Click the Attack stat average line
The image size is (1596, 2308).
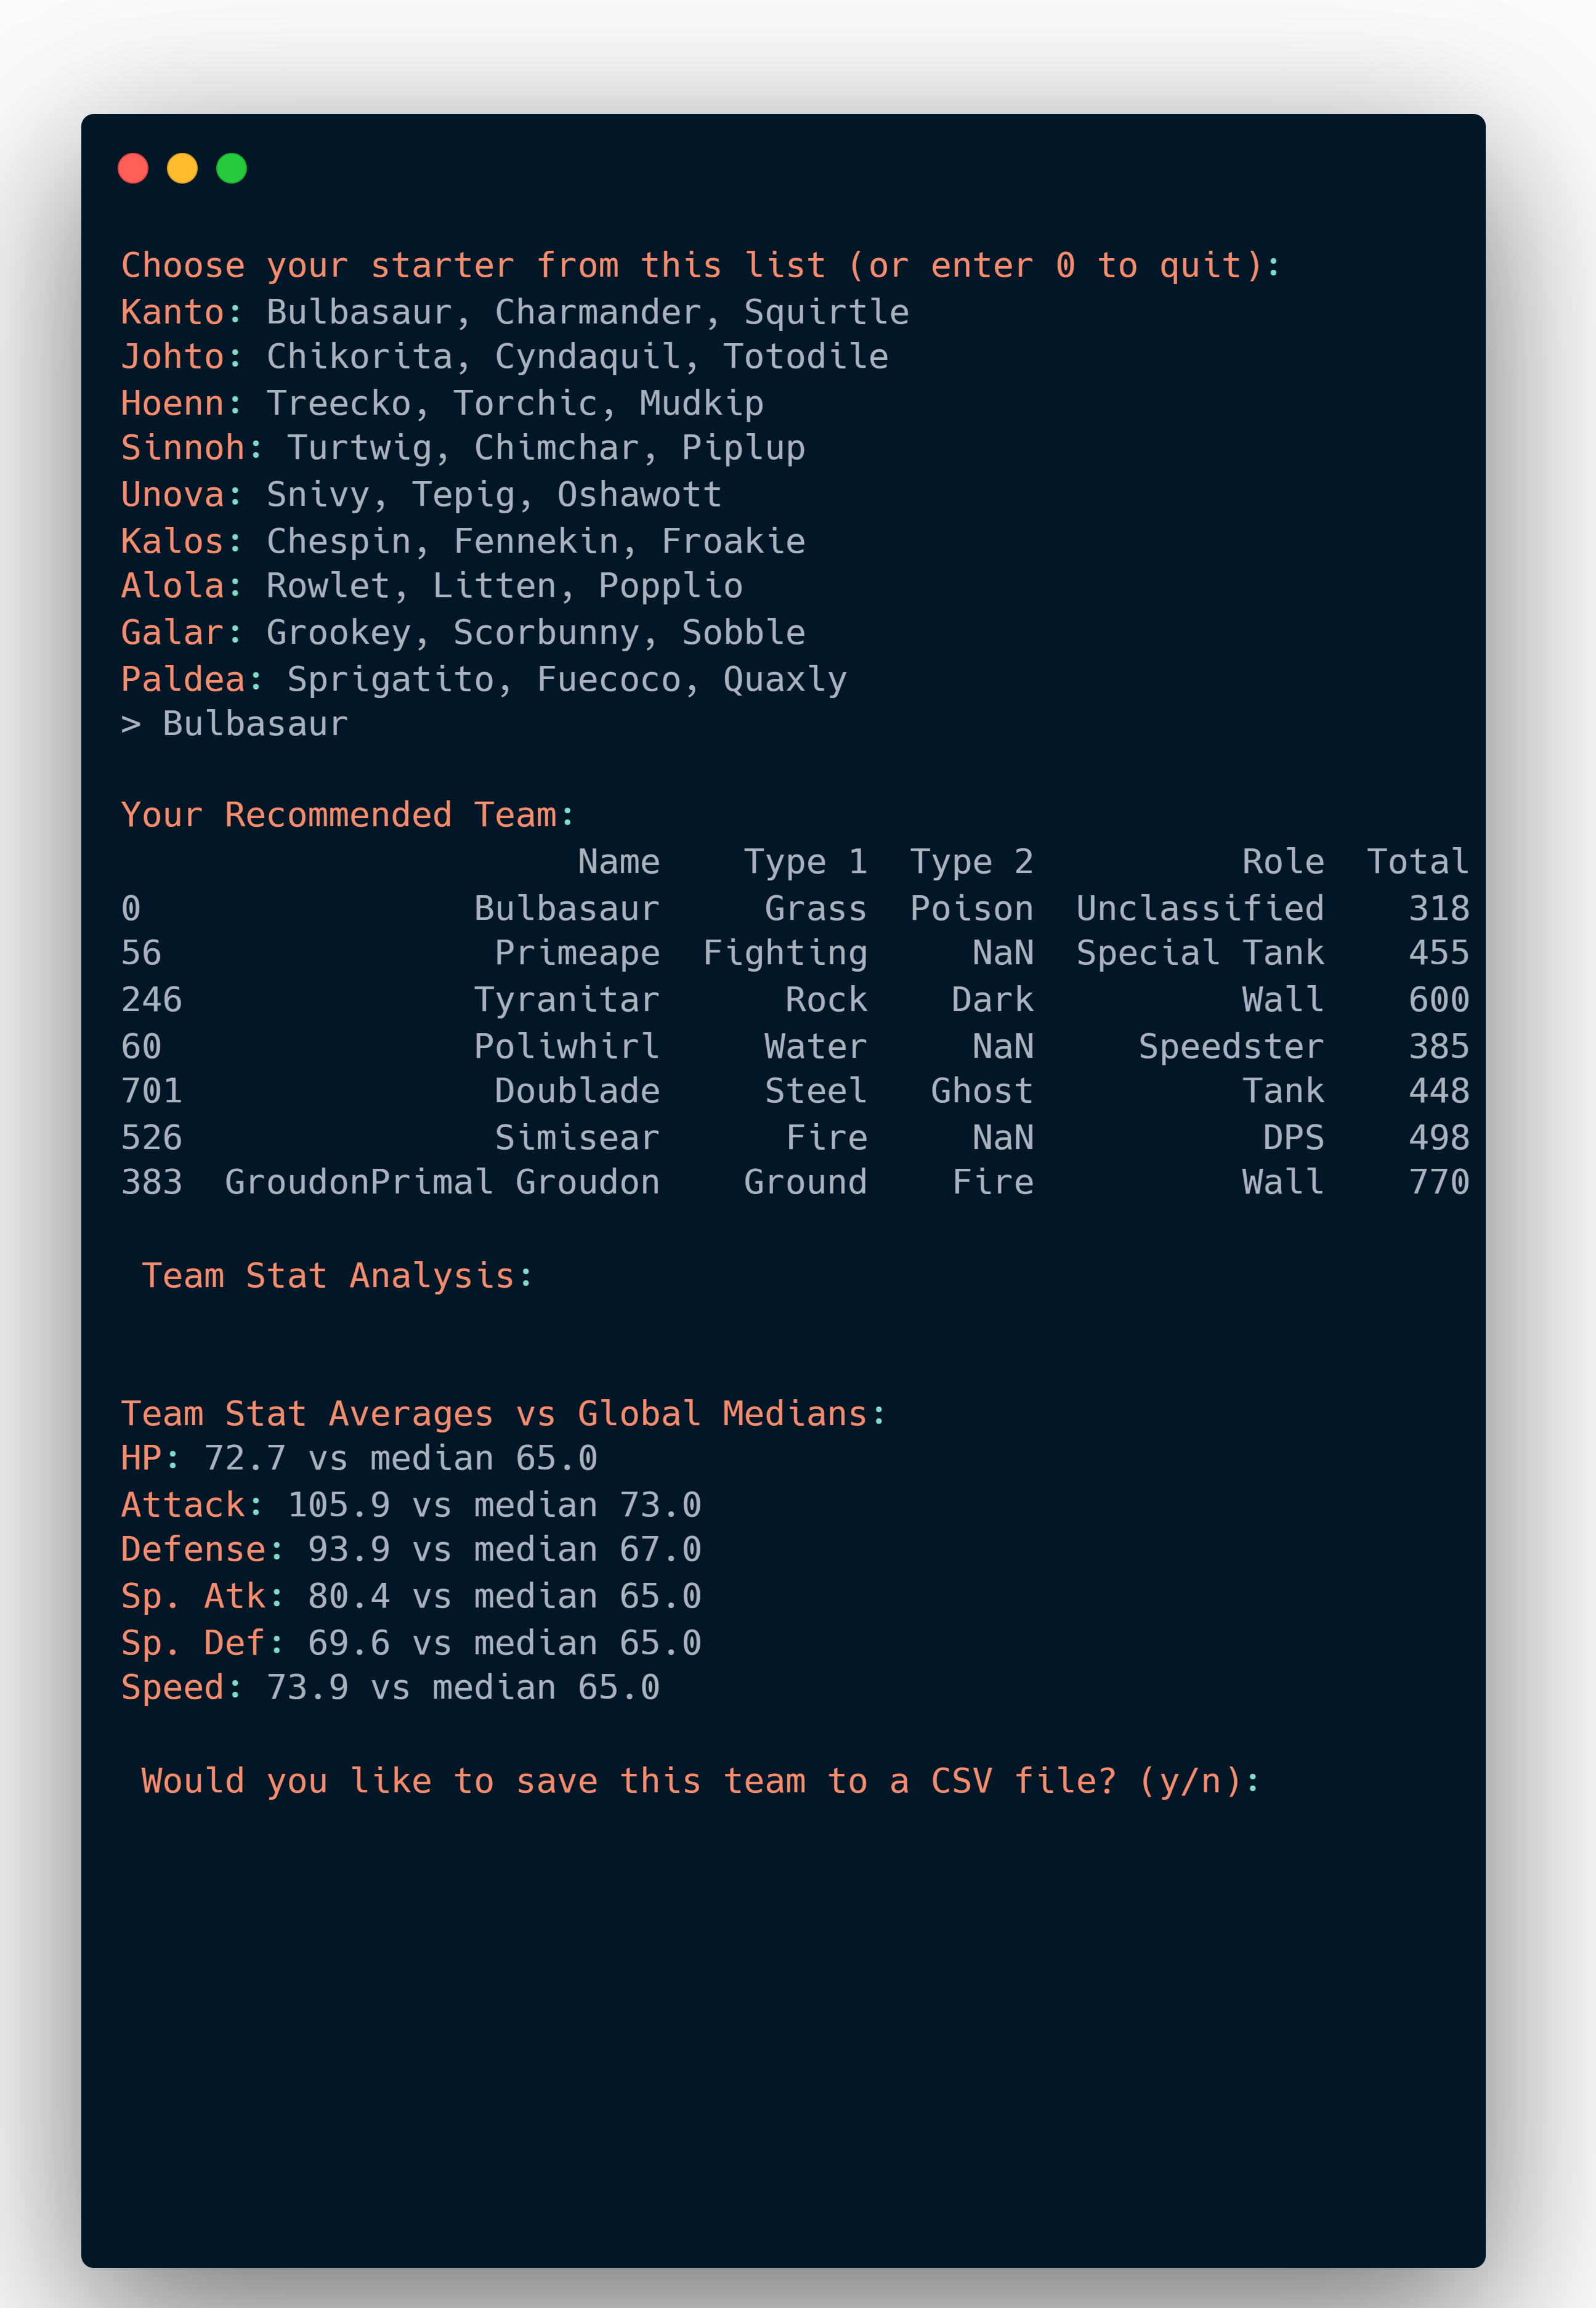410,1505
